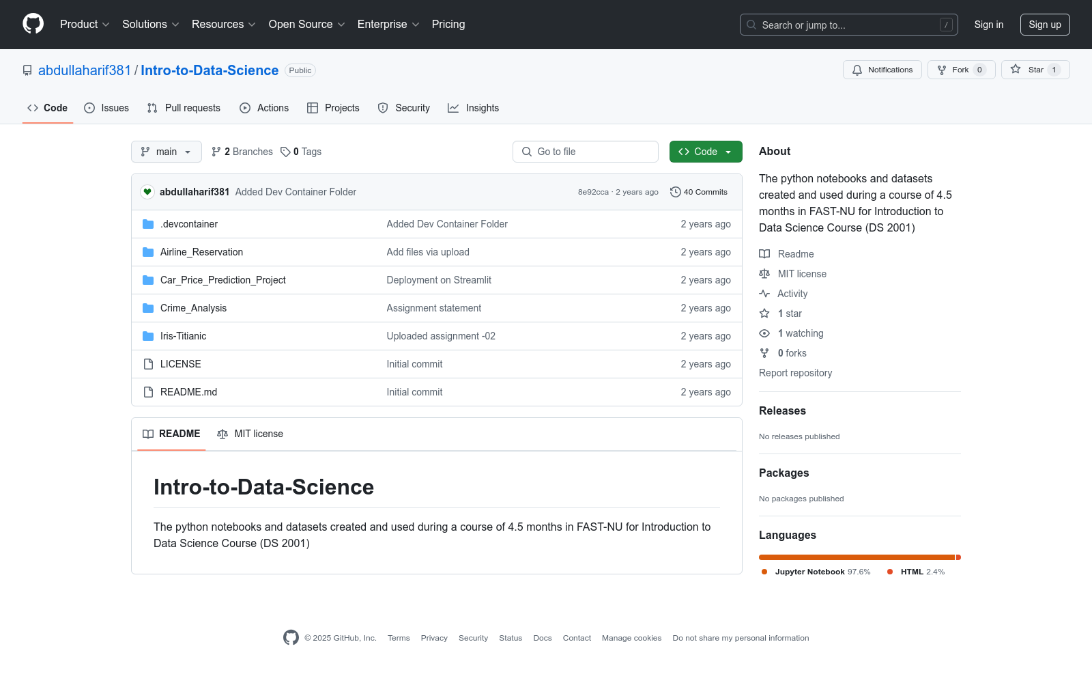Star this repository
This screenshot has height=683, width=1092.
(x=1035, y=70)
